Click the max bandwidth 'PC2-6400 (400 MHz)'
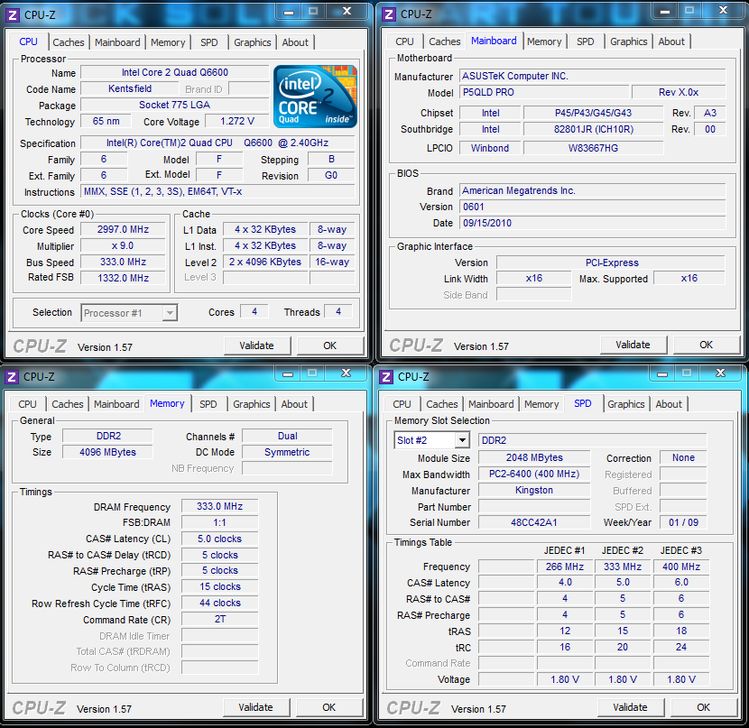The image size is (749, 728). click(534, 474)
